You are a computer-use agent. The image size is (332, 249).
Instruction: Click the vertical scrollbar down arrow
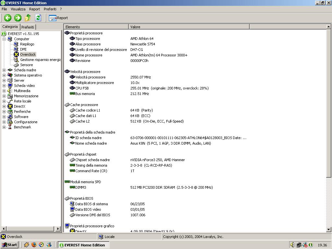click(328, 229)
